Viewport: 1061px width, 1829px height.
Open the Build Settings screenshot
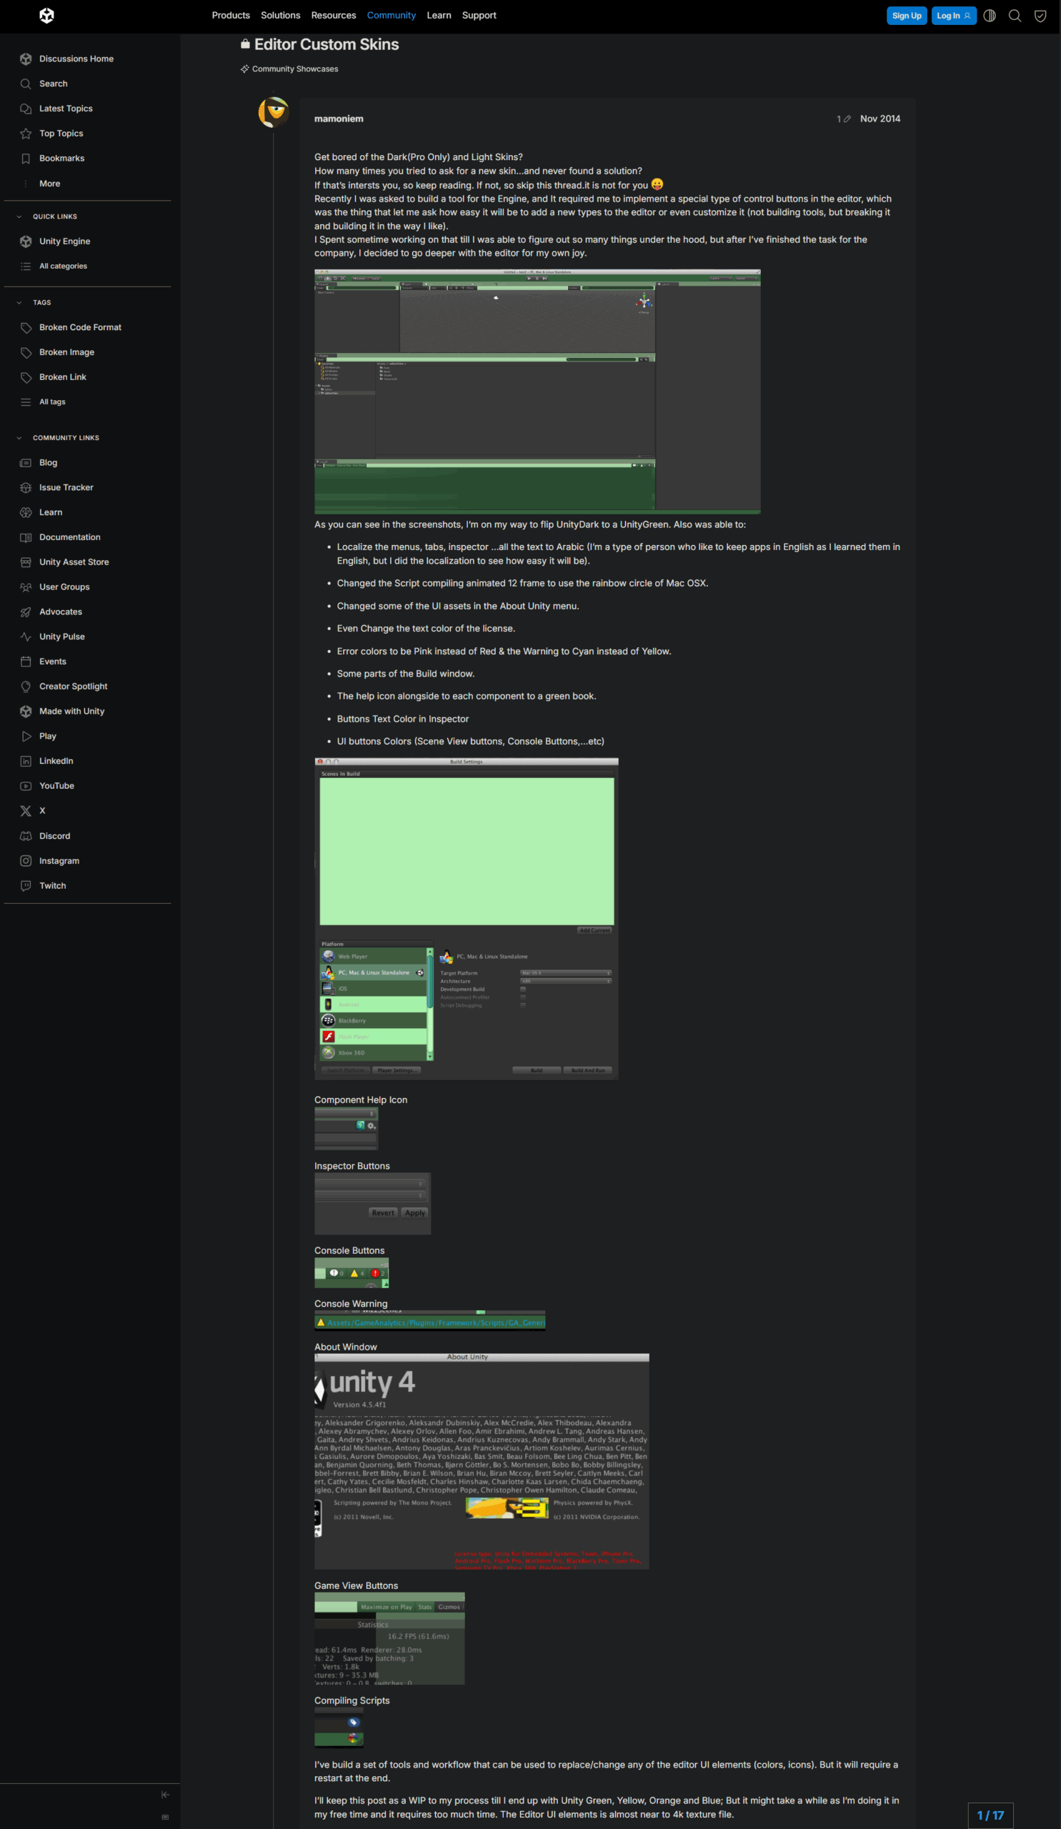(466, 919)
